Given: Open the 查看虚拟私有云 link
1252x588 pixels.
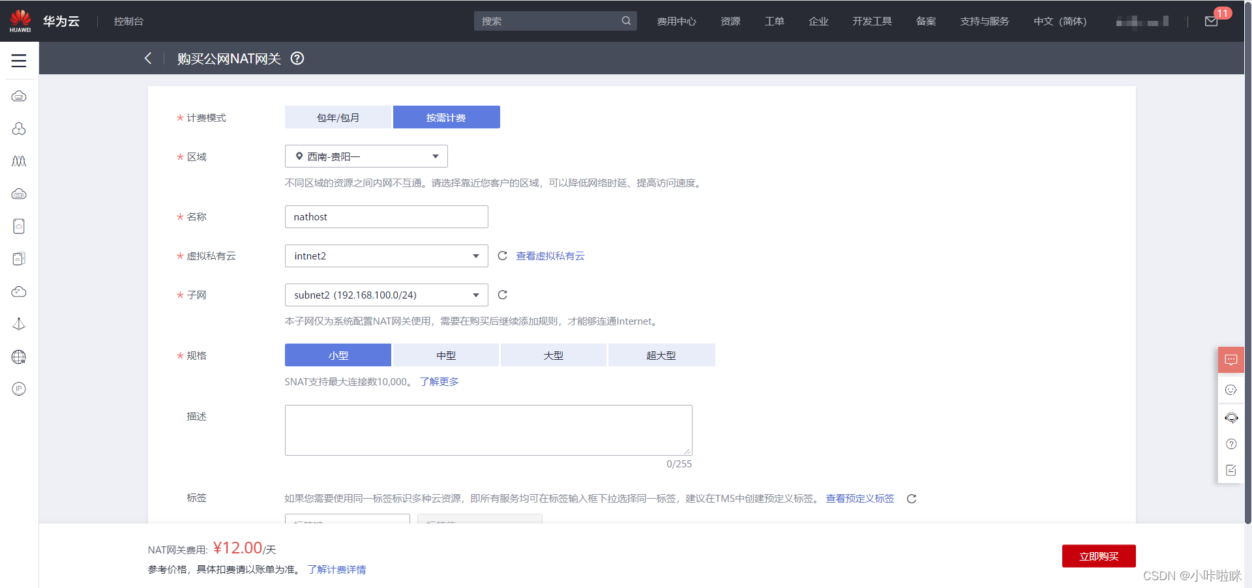Looking at the screenshot, I should tap(549, 256).
